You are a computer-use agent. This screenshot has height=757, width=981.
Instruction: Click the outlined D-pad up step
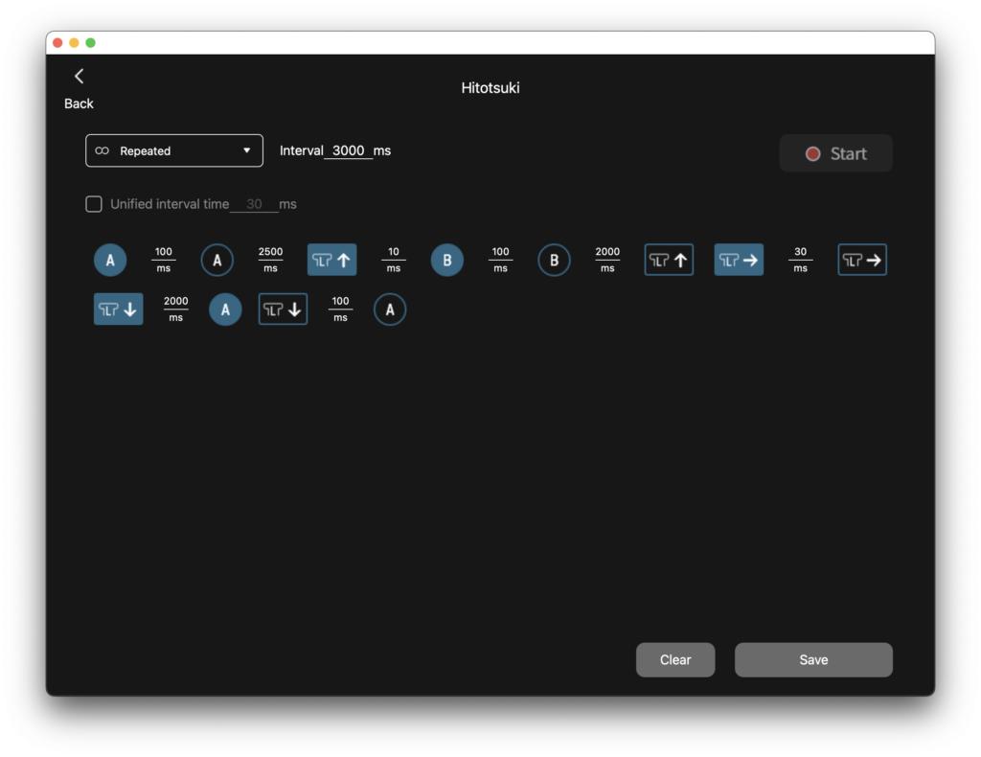669,260
